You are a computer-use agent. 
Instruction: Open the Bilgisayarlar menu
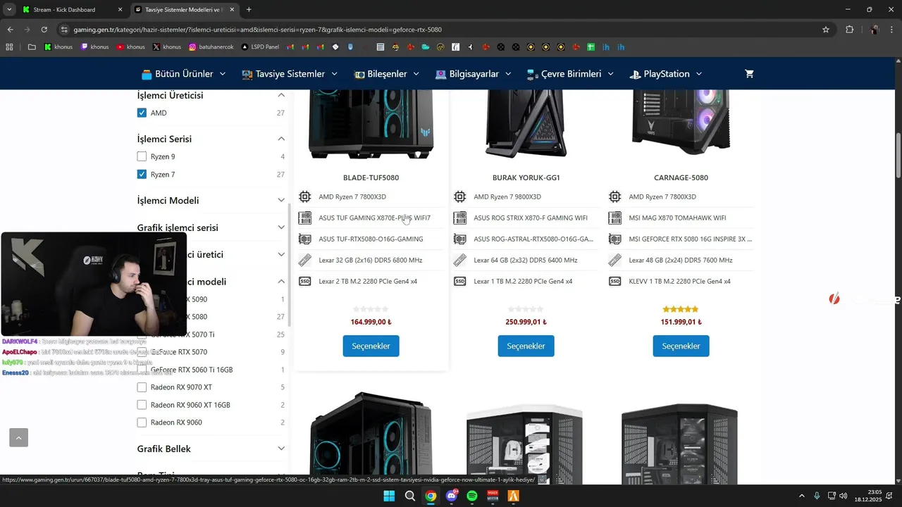(474, 74)
